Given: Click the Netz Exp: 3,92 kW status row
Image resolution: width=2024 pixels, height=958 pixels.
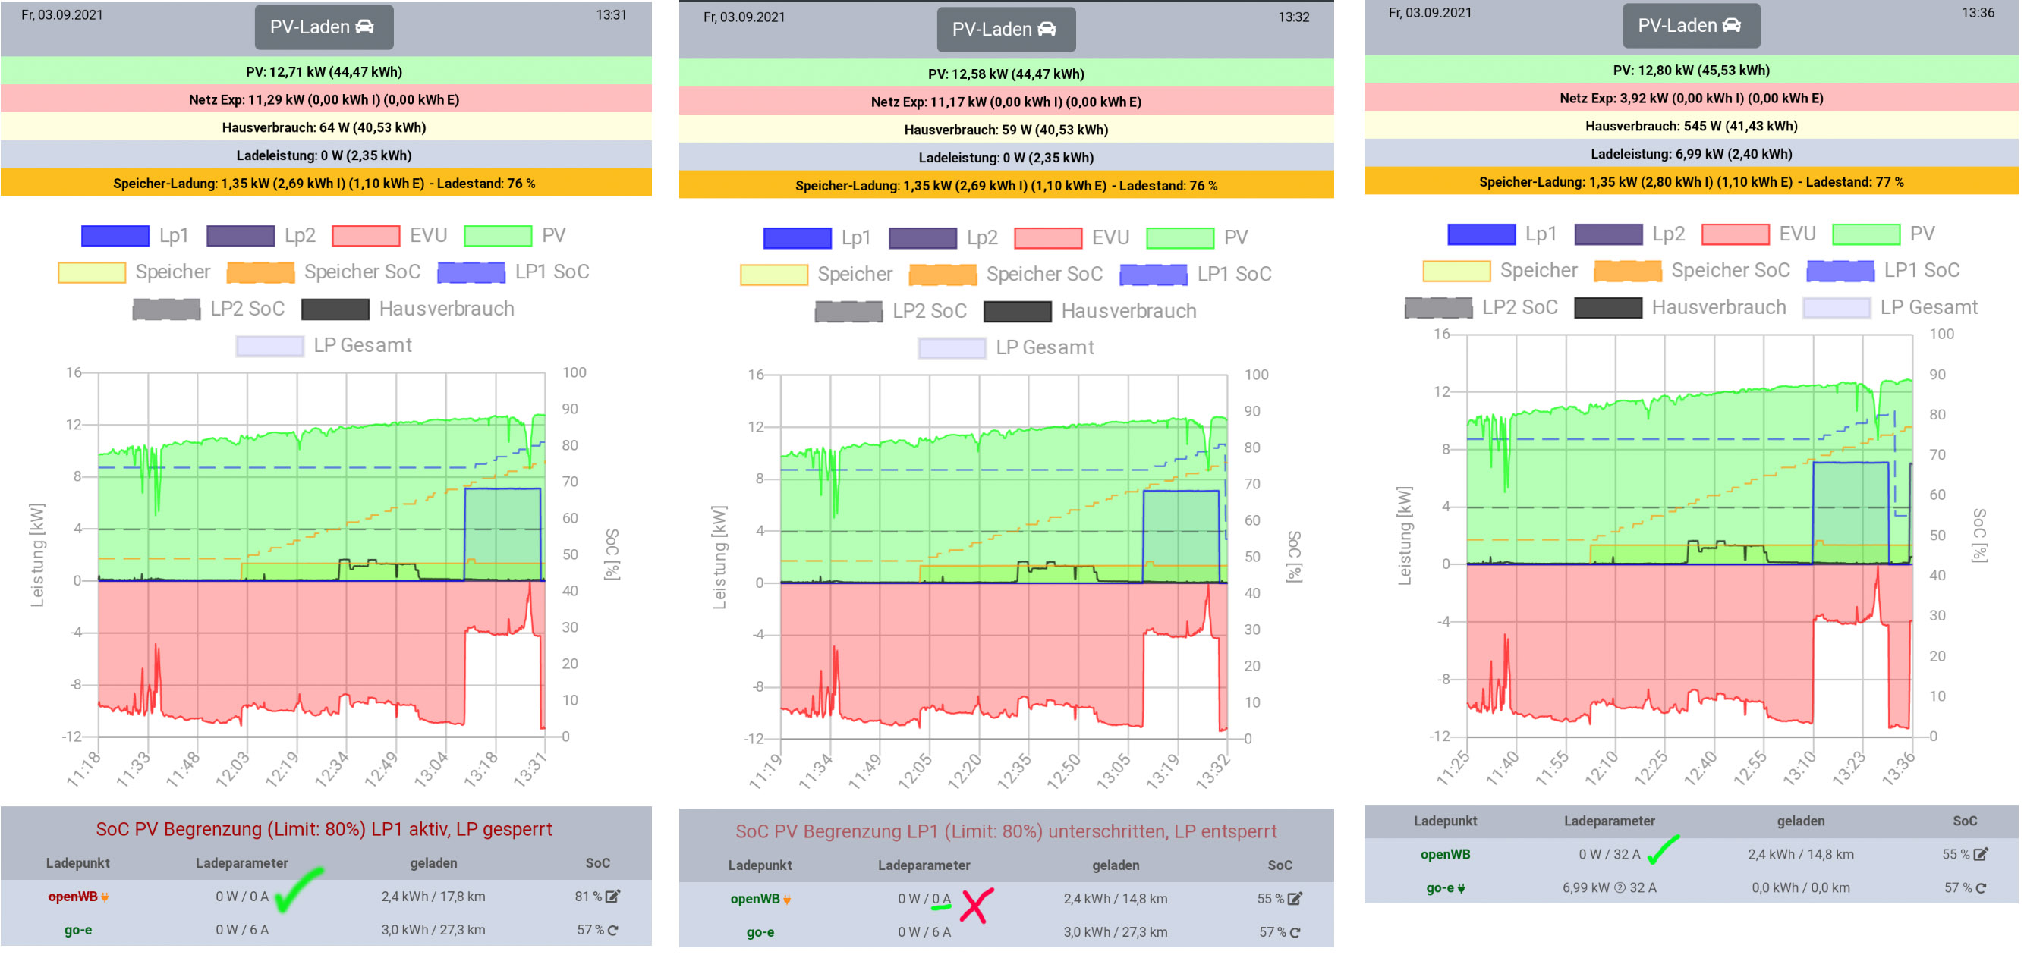Looking at the screenshot, I should [1691, 98].
